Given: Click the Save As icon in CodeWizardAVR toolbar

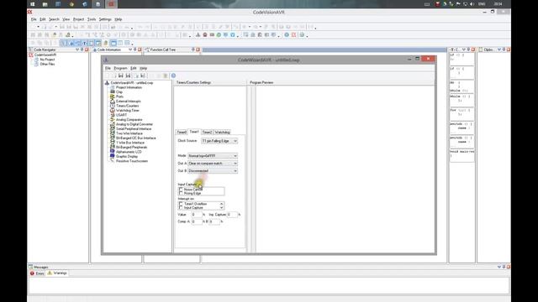Looking at the screenshot, I should 128,75.
